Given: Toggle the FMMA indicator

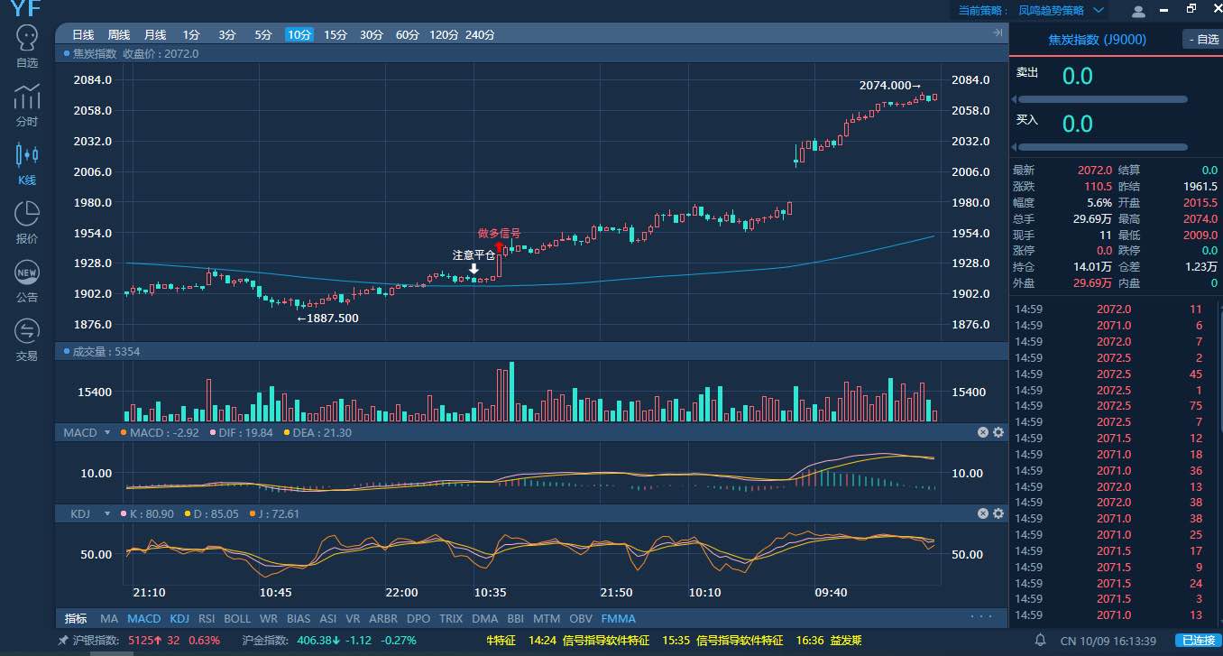Looking at the screenshot, I should (x=619, y=619).
